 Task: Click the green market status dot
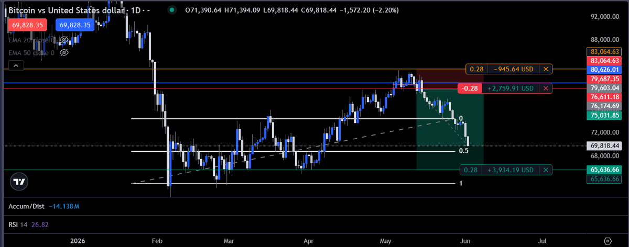tap(172, 9)
